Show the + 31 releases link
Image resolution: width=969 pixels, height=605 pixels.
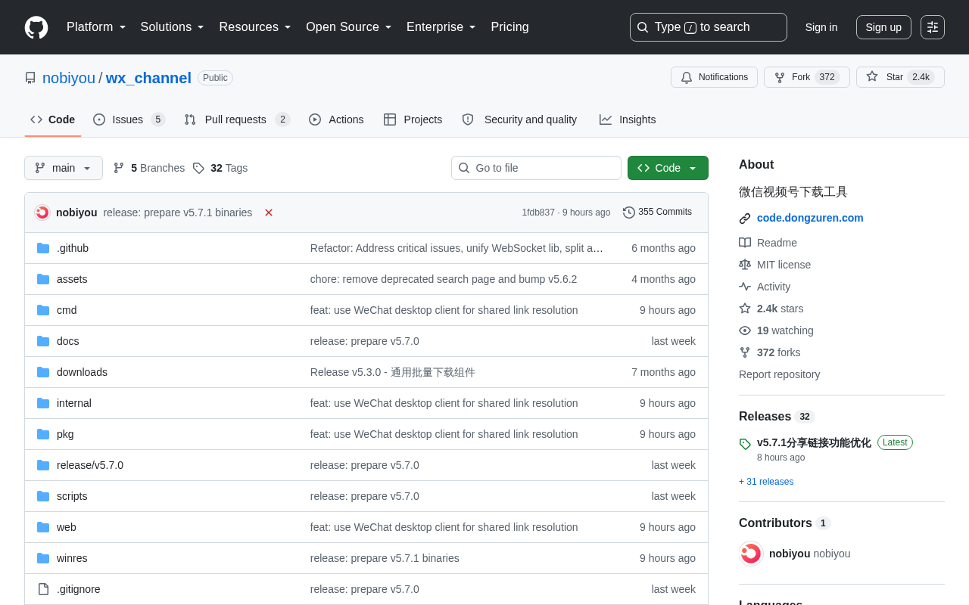tap(766, 482)
